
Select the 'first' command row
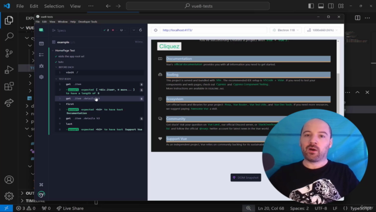point(99,104)
